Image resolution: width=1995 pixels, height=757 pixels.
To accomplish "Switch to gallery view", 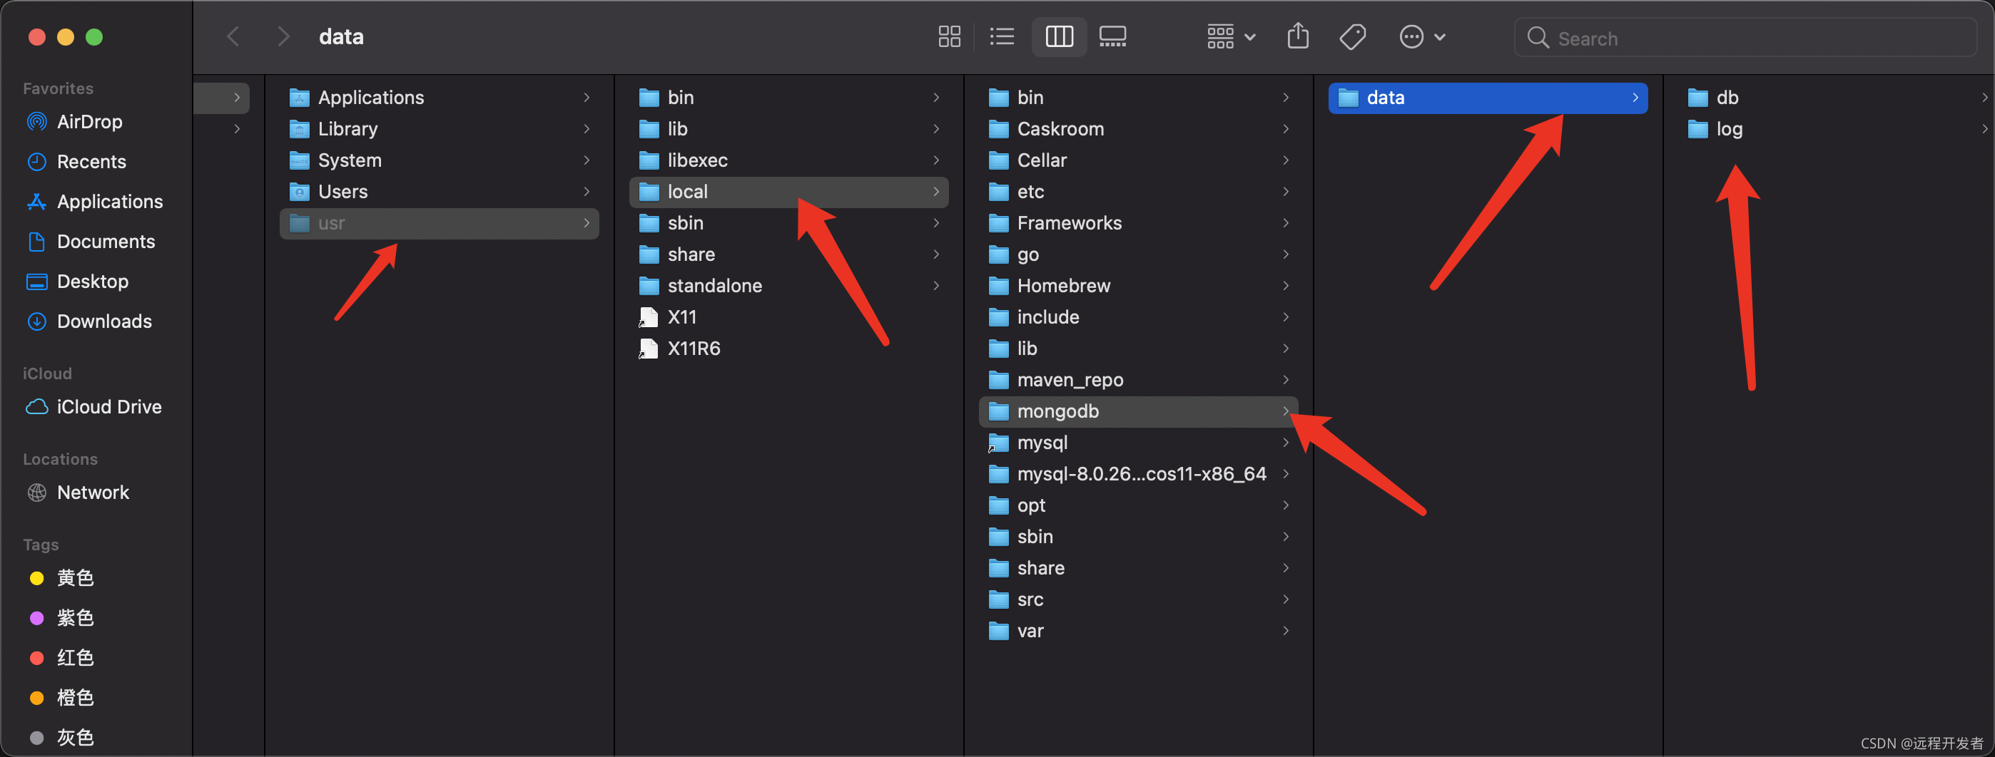I will click(1113, 36).
